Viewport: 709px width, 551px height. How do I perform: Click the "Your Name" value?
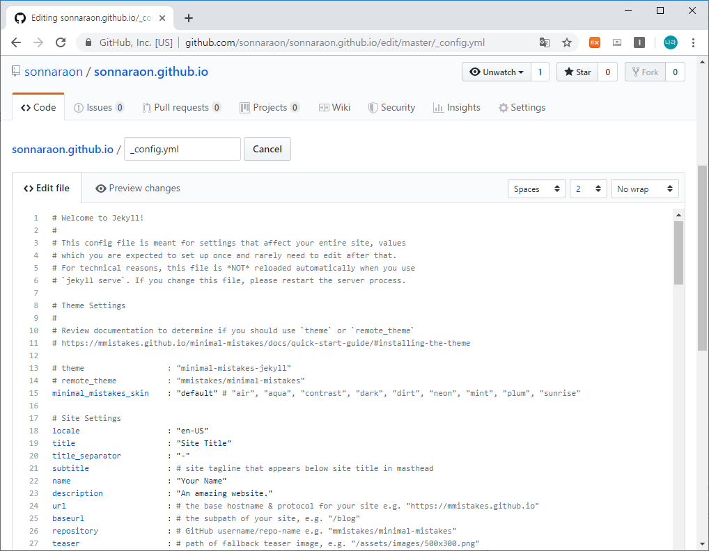coord(202,481)
